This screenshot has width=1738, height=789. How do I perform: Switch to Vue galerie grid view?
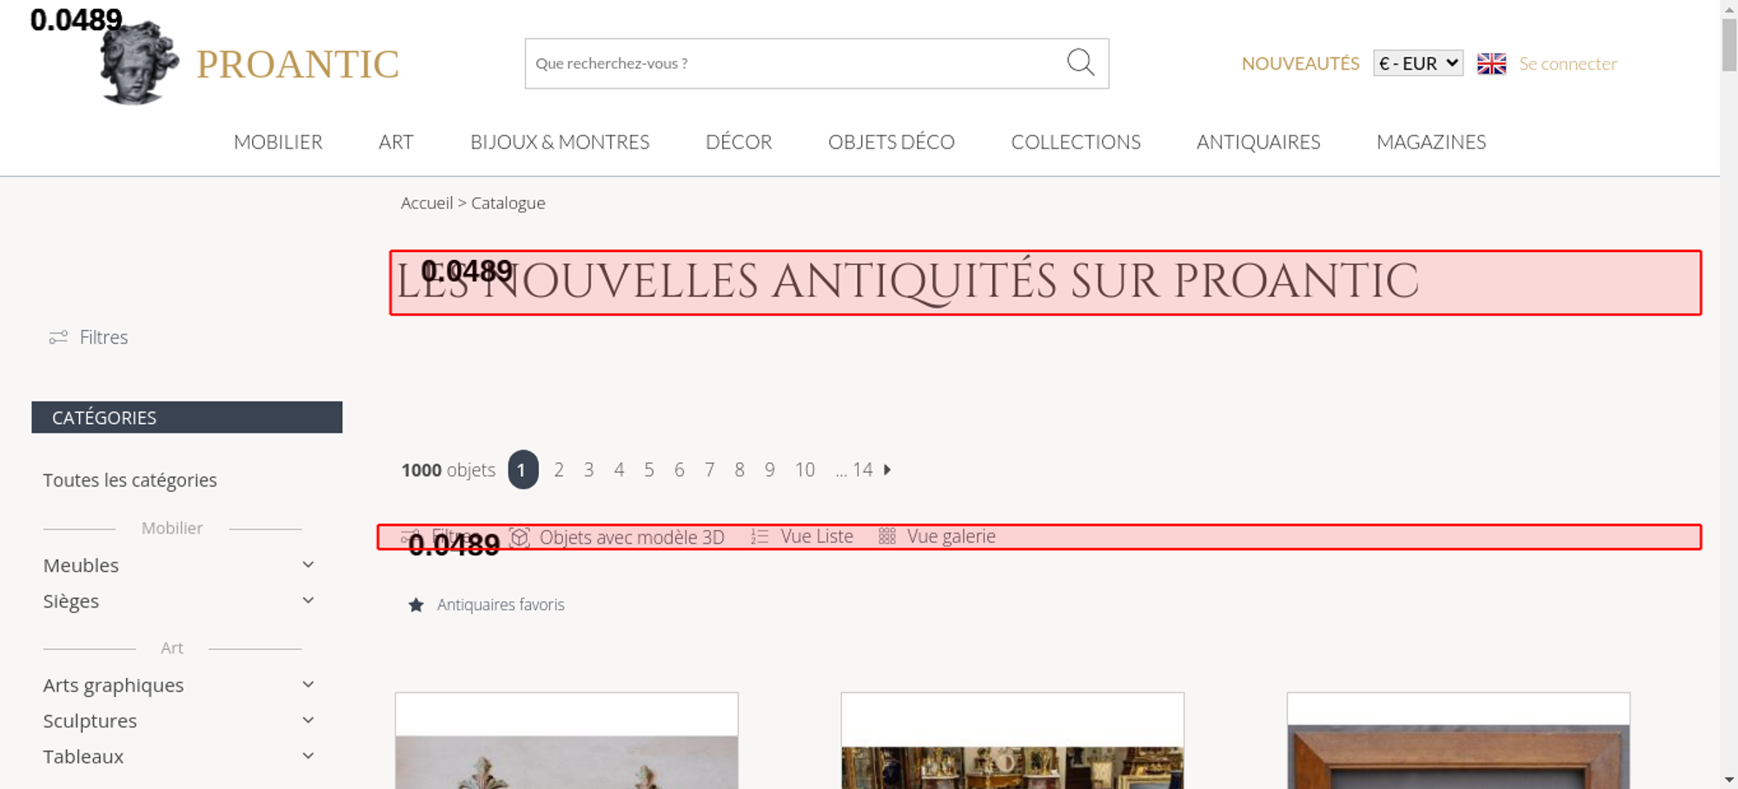tap(939, 537)
